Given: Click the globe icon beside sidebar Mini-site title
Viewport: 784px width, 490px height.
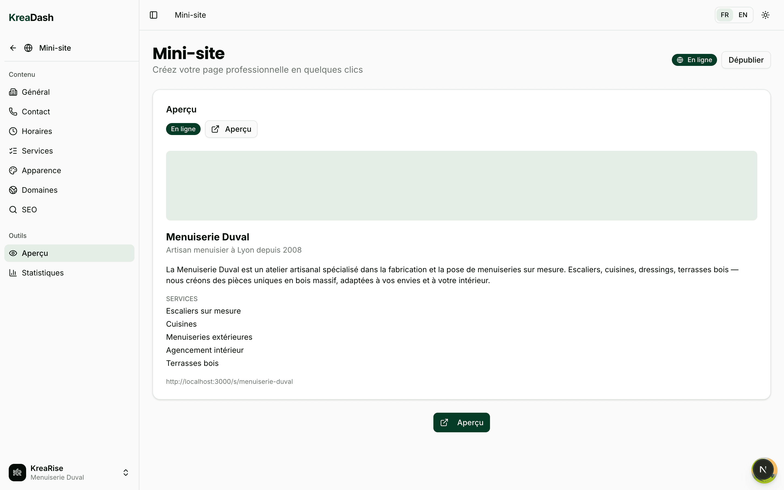Looking at the screenshot, I should click(28, 48).
